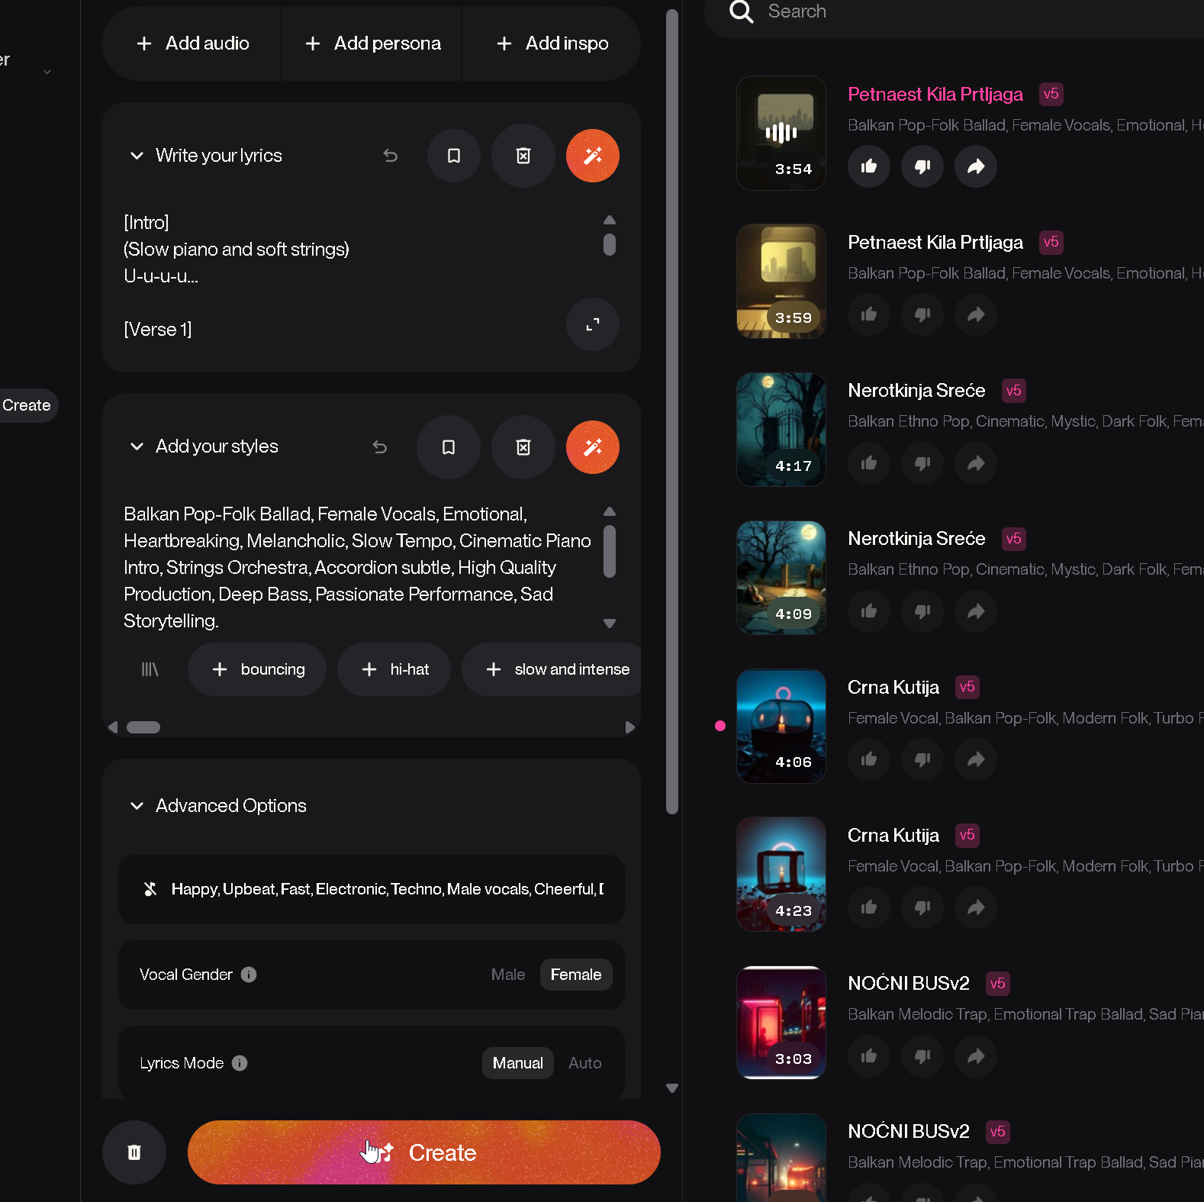Collapse the Add your styles section
The image size is (1204, 1202).
pos(137,446)
